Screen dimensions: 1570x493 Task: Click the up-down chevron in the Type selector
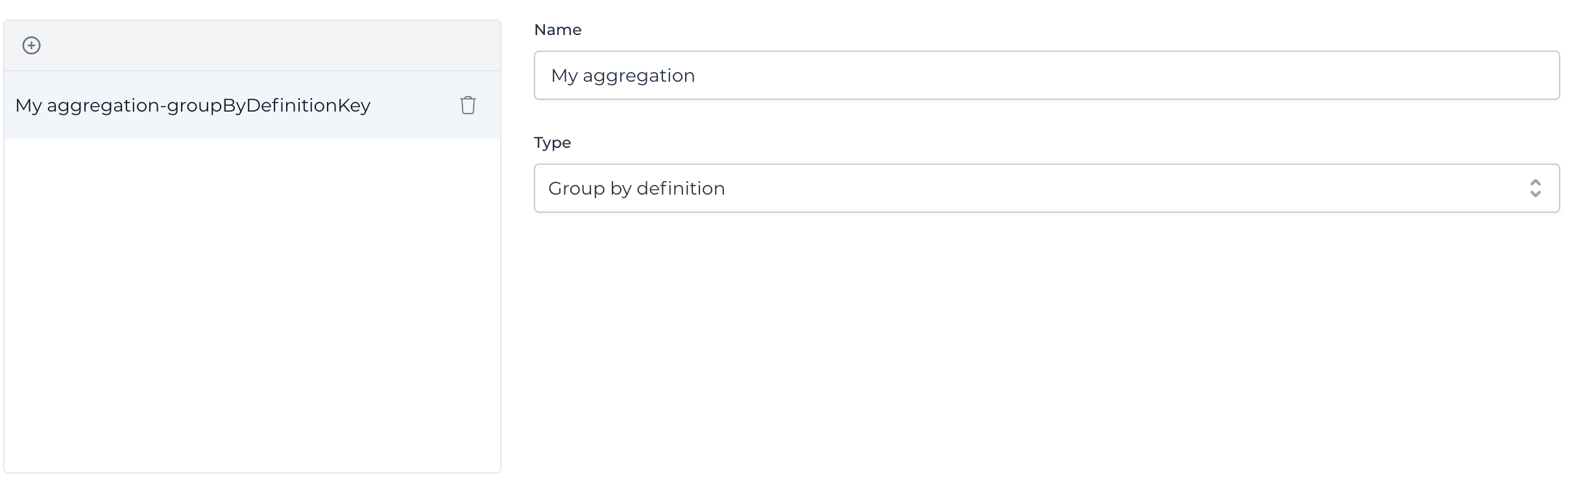coord(1535,188)
